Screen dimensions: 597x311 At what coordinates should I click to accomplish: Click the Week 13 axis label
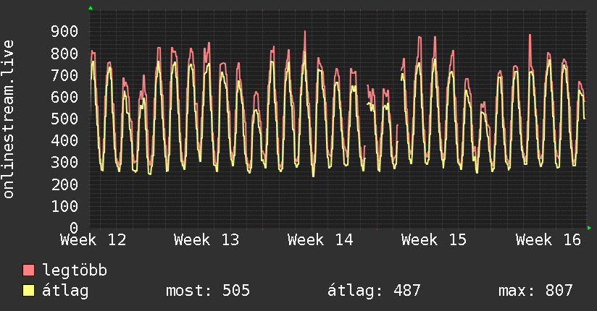pyautogui.click(x=206, y=240)
